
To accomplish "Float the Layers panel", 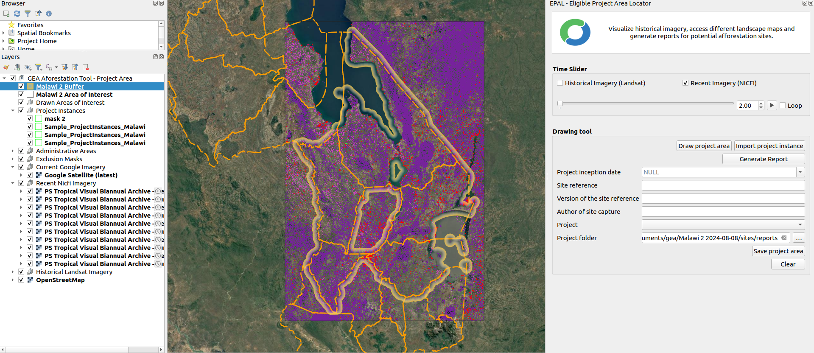I will [155, 57].
